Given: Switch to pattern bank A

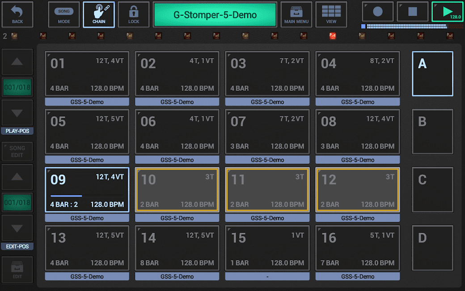Looking at the screenshot, I should coord(432,73).
